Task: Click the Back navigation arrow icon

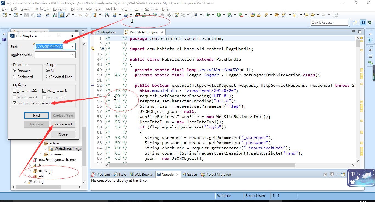Action: click(313, 15)
